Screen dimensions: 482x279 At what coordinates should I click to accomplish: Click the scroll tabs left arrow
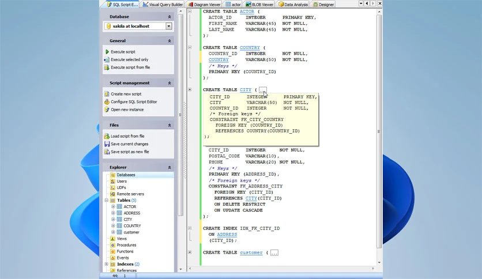[367, 3]
